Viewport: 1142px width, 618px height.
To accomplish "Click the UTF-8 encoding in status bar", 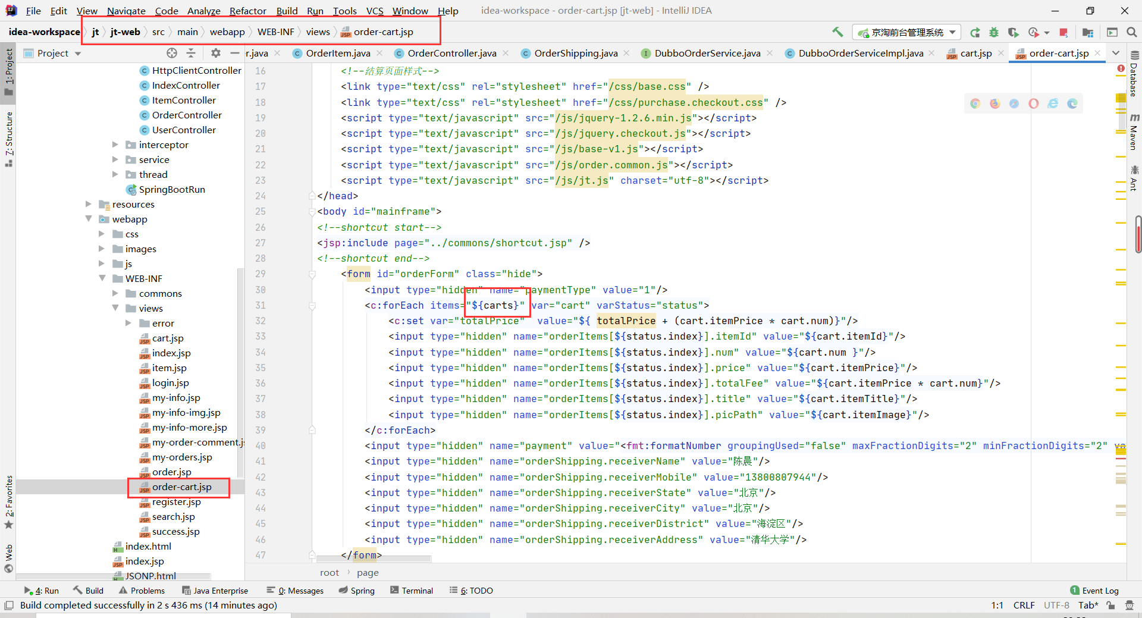I will (1056, 606).
